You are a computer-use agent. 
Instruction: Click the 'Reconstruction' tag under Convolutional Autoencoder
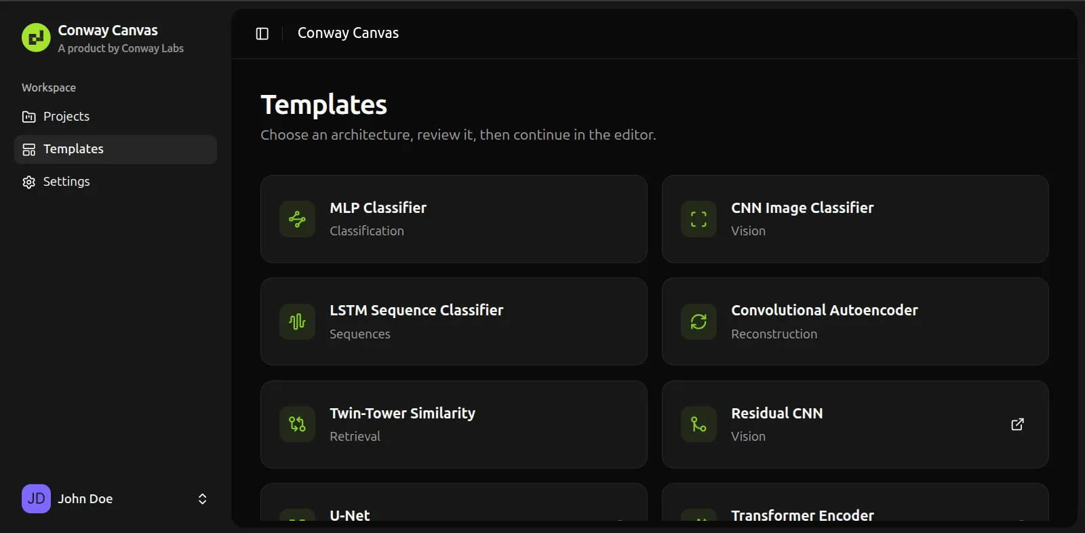tap(774, 334)
